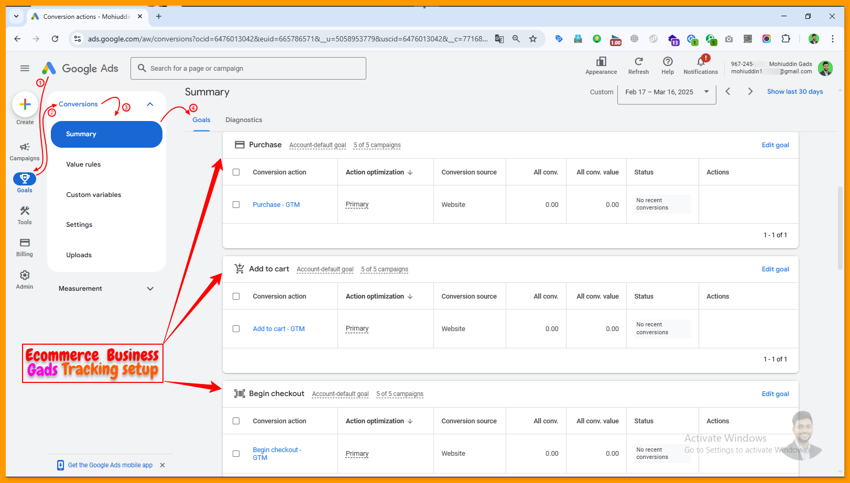Click the campaign search field

click(248, 69)
